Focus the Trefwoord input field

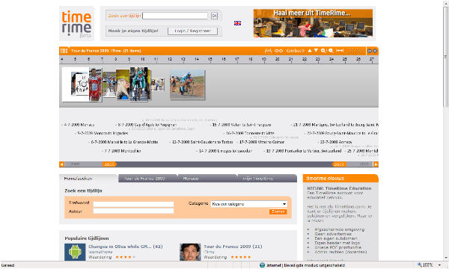133,204
